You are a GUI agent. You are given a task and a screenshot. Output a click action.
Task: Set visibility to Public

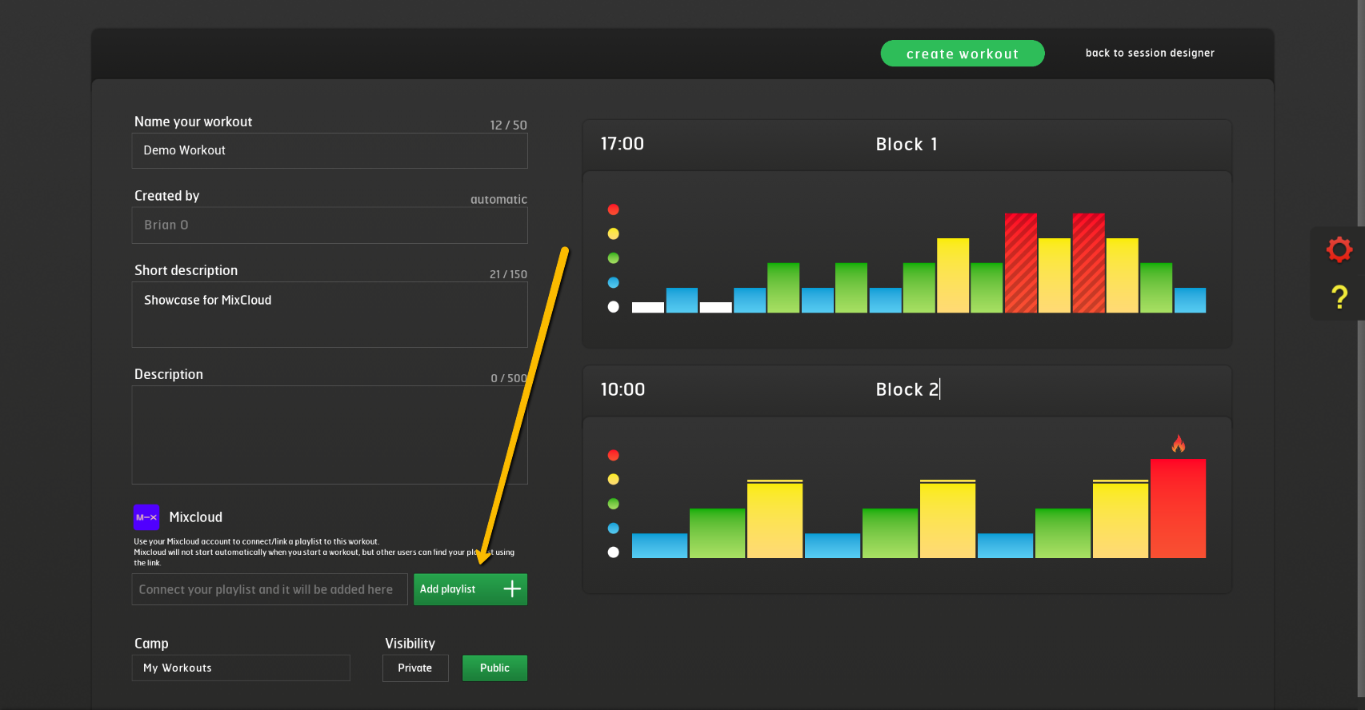point(494,668)
